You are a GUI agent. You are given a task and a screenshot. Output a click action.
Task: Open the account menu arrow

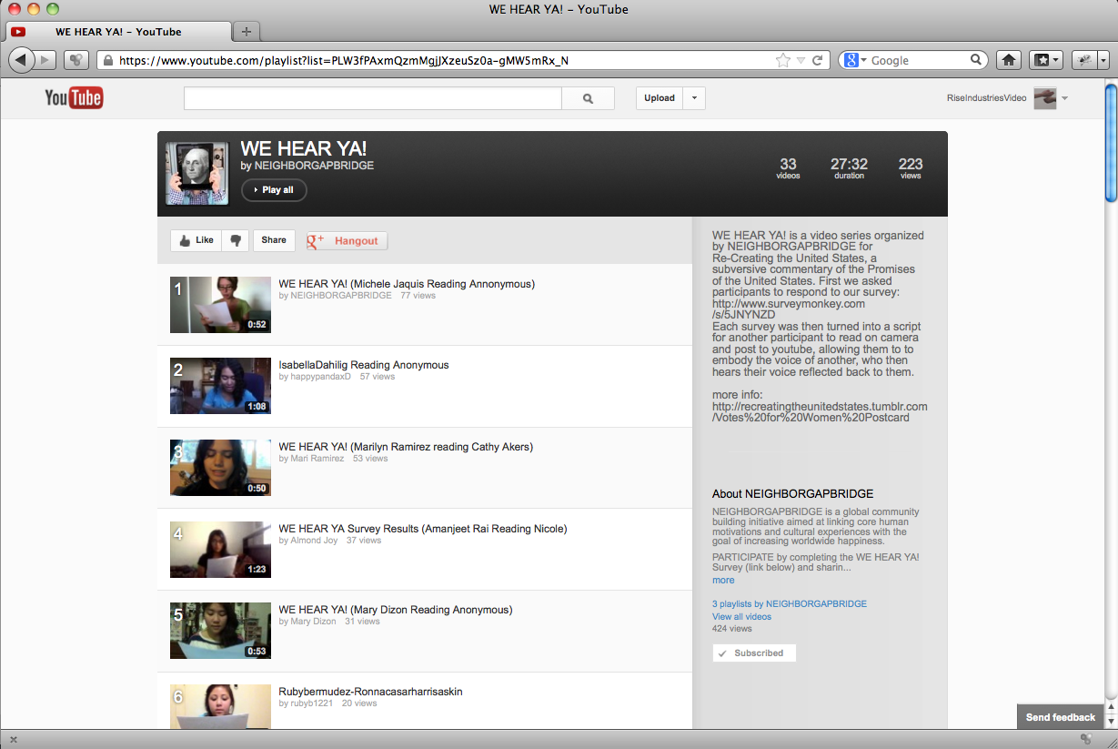click(x=1064, y=98)
